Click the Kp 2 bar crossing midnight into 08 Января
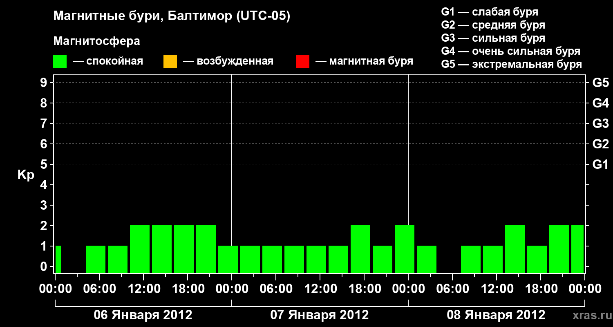 tap(405, 249)
